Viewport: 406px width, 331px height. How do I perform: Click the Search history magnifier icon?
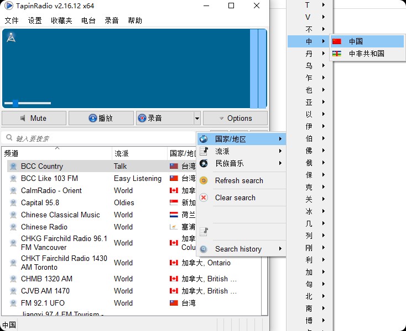point(204,249)
